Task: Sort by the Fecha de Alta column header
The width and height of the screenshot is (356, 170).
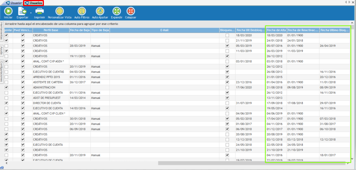Action: pyautogui.click(x=276, y=30)
